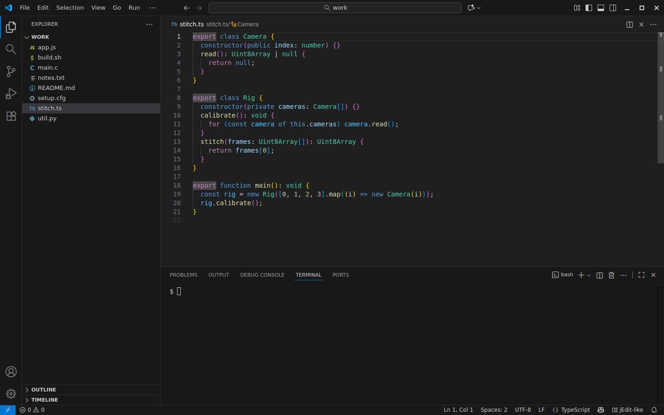The height and width of the screenshot is (415, 664).
Task: Create a new terminal with plus icon
Action: point(581,275)
